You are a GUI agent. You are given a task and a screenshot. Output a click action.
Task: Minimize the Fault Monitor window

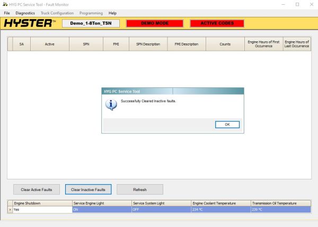(x=284, y=4)
